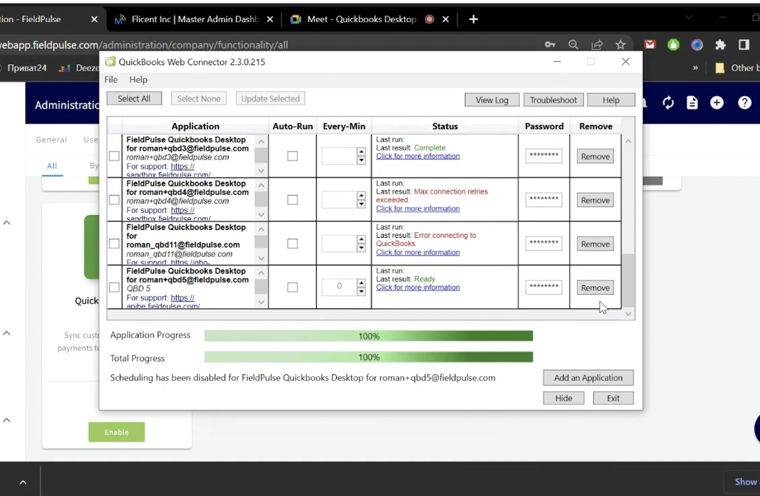Enable Auto-Run for roman_qbd11 application
This screenshot has width=760, height=496.
click(x=293, y=244)
